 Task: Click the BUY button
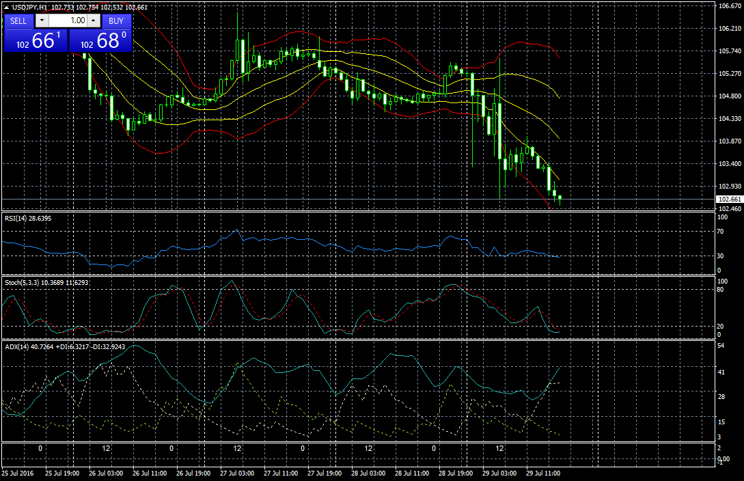(x=116, y=20)
